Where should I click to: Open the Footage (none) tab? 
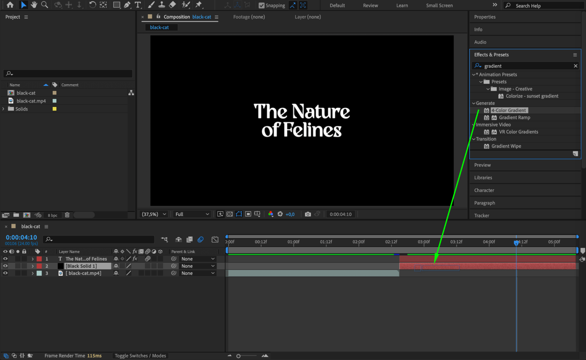click(x=249, y=17)
